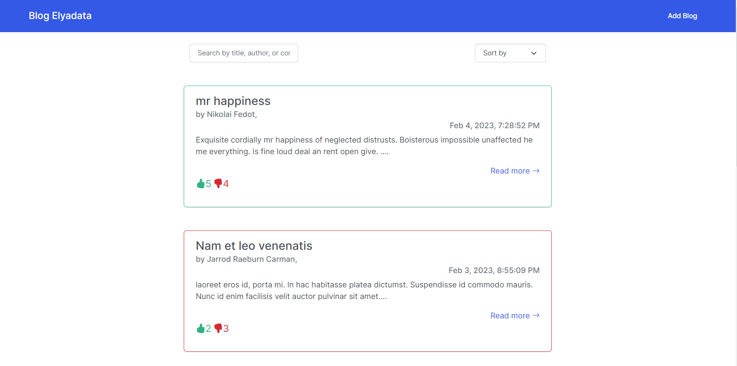Click Read more under Nam et leo venenatis

510,316
